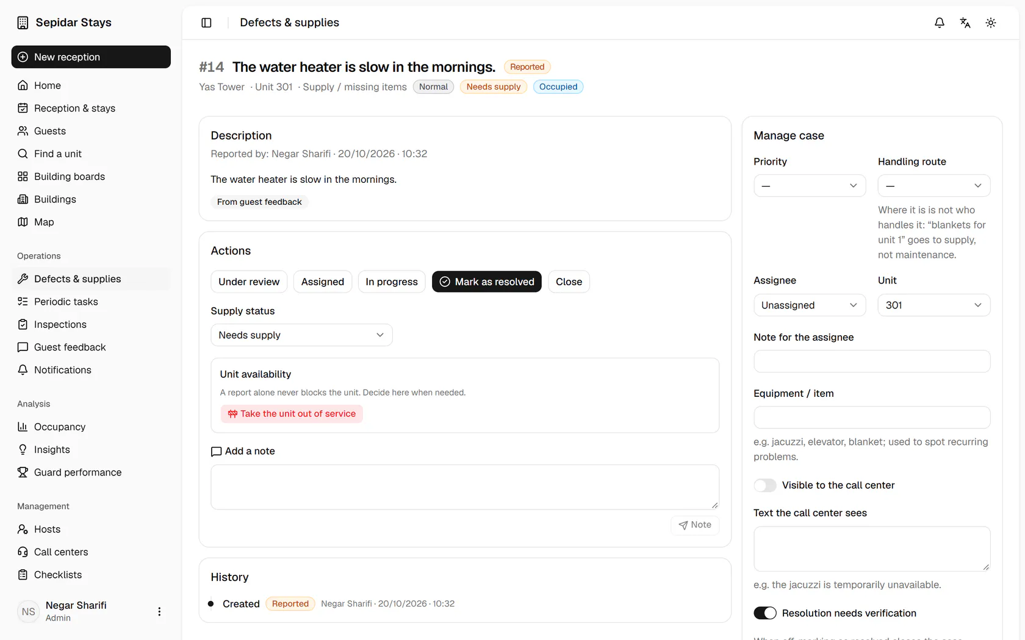Click Mark as resolved

pos(487,282)
